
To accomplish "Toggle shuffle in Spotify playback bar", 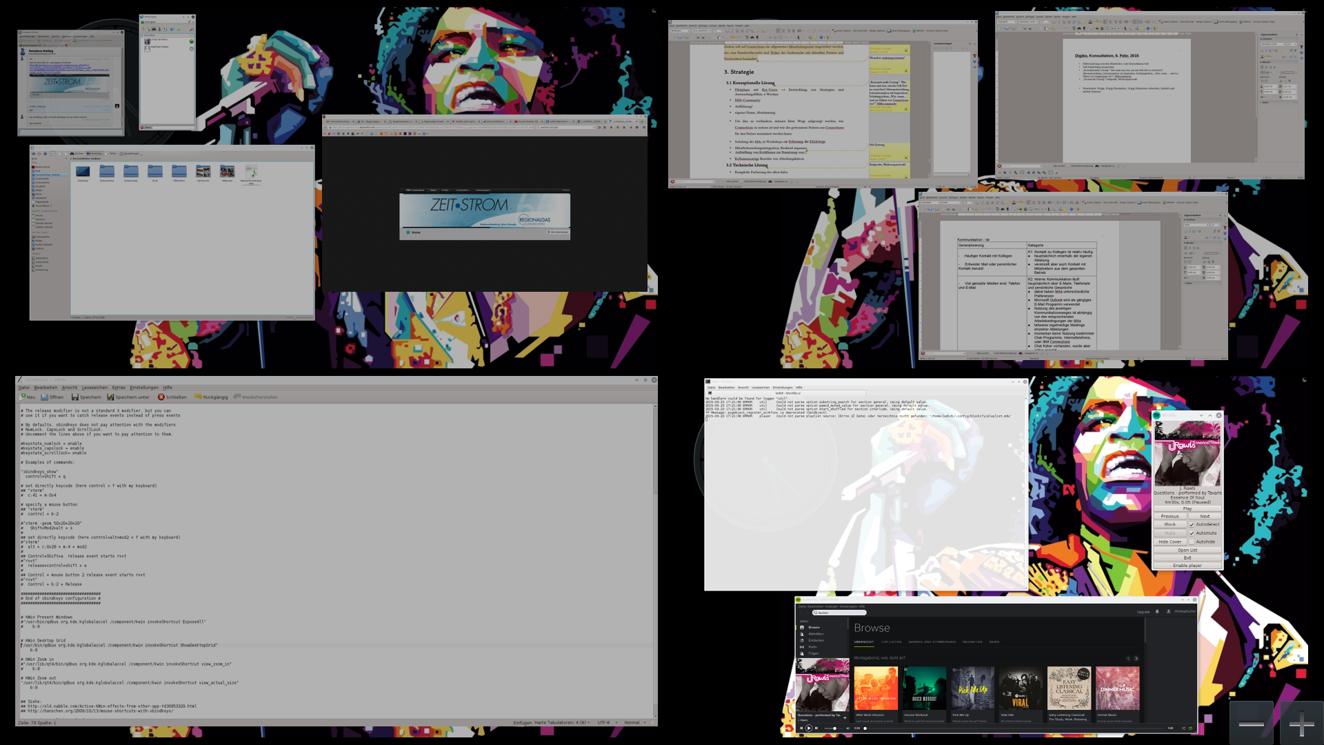I will click(1183, 728).
